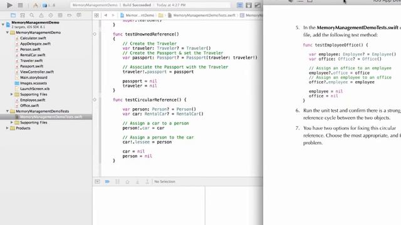Click the Step out debug icon

click(x=147, y=182)
